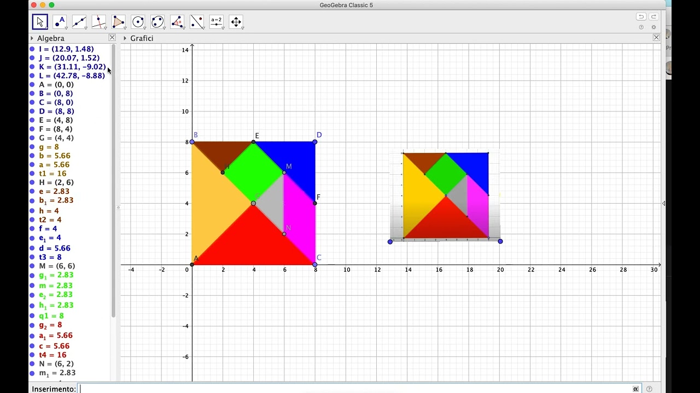Select the Polygon tool
700x393 pixels.
point(119,22)
